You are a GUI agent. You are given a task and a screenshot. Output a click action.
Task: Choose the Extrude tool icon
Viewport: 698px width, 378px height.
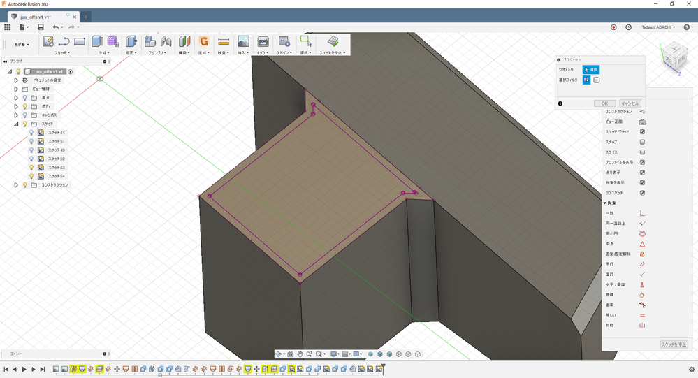(97, 42)
